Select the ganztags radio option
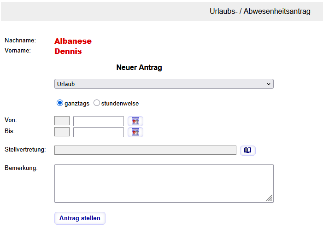The width and height of the screenshot is (323, 228). 60,103
